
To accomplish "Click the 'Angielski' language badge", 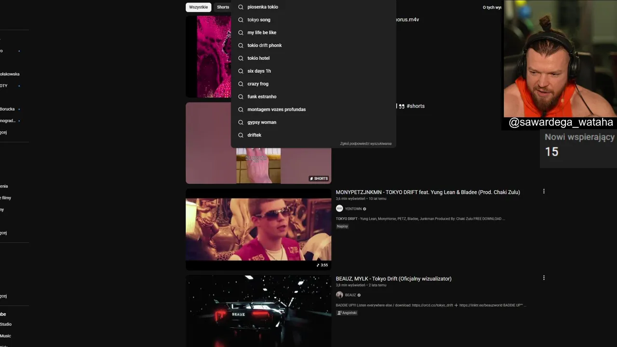I will [x=347, y=313].
